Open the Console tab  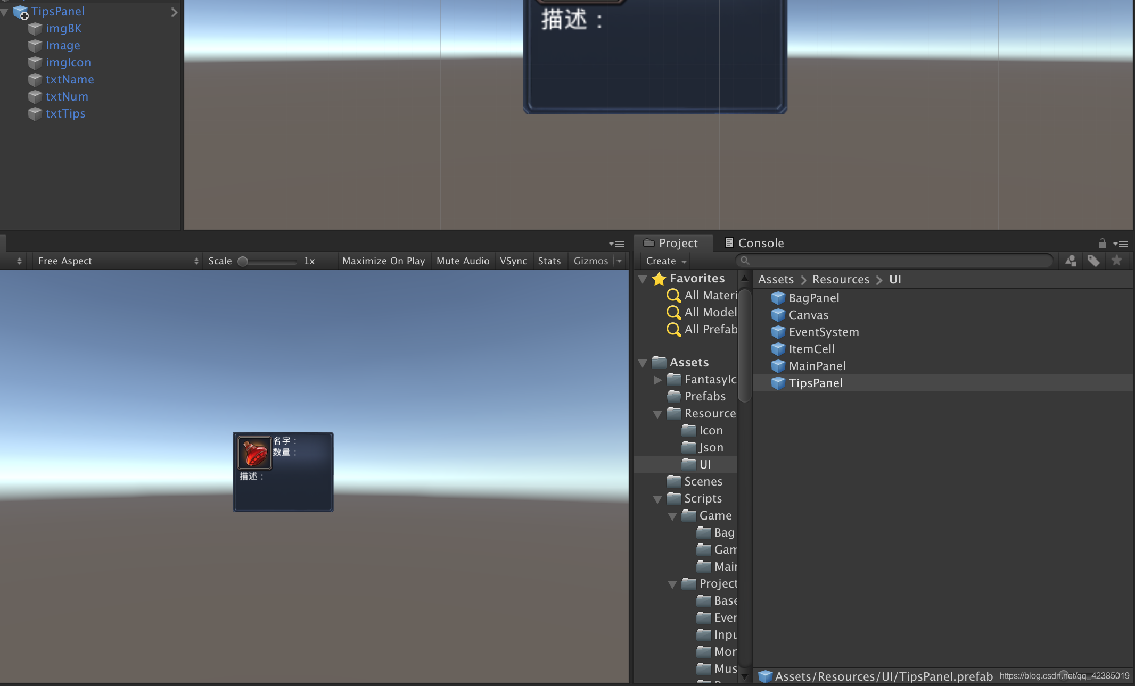(x=753, y=242)
